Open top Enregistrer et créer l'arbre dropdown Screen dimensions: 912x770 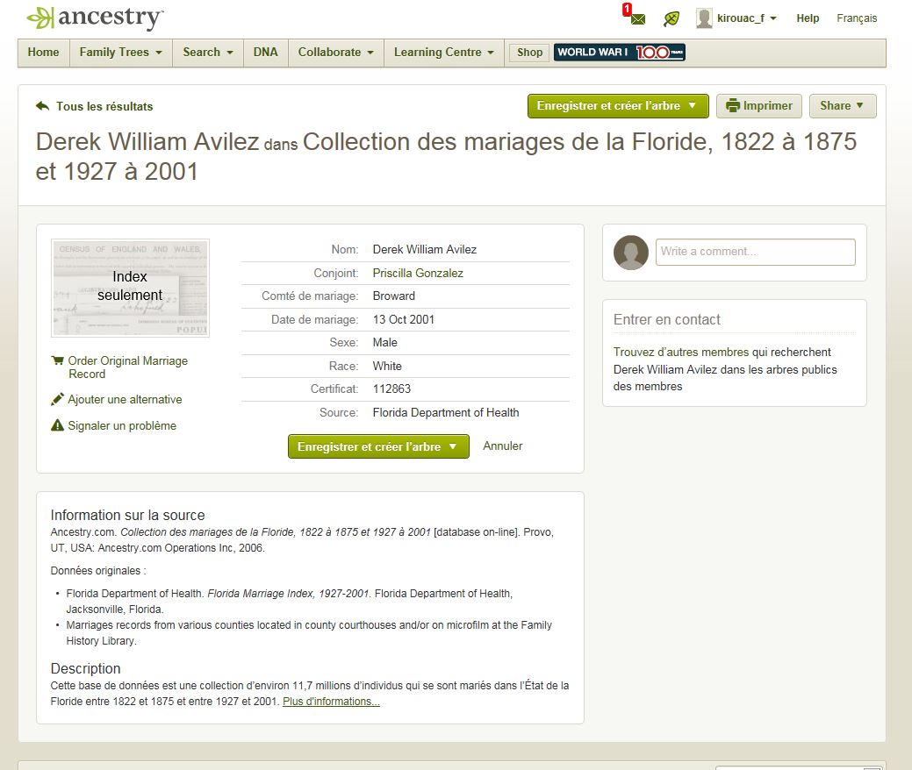(x=618, y=106)
